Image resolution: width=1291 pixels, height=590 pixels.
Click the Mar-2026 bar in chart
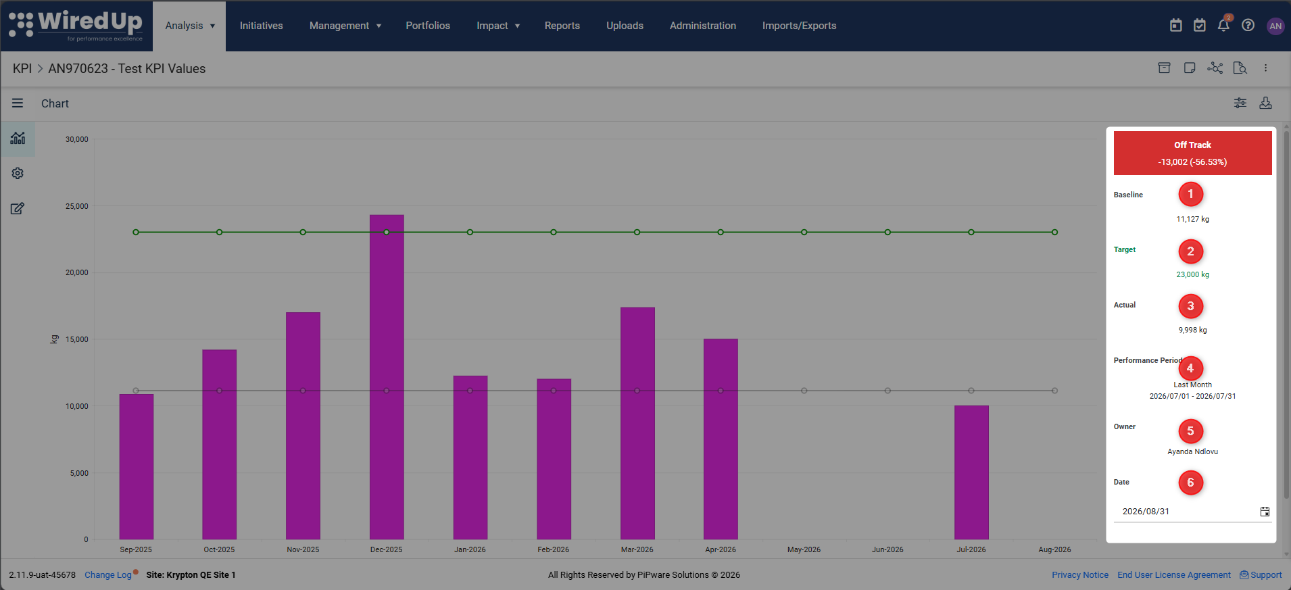click(x=637, y=423)
